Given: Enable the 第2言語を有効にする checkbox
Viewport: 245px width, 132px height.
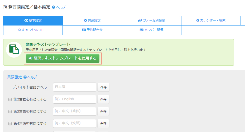Looking at the screenshot, I should [10, 99].
